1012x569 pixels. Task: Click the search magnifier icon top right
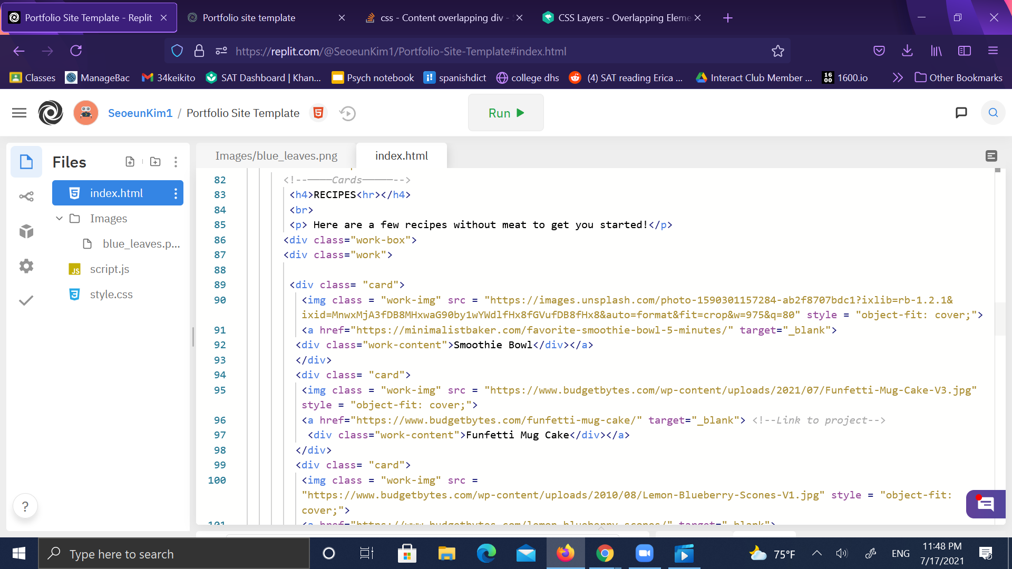point(993,113)
